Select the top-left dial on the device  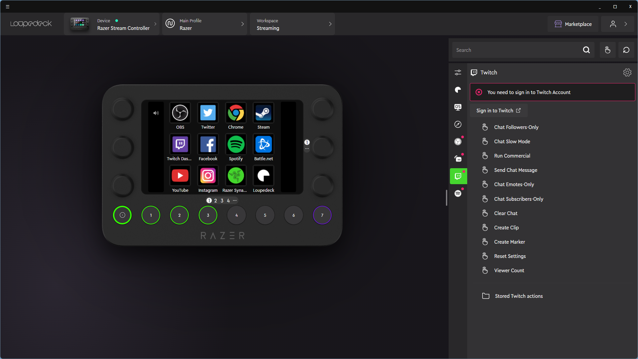(122, 109)
